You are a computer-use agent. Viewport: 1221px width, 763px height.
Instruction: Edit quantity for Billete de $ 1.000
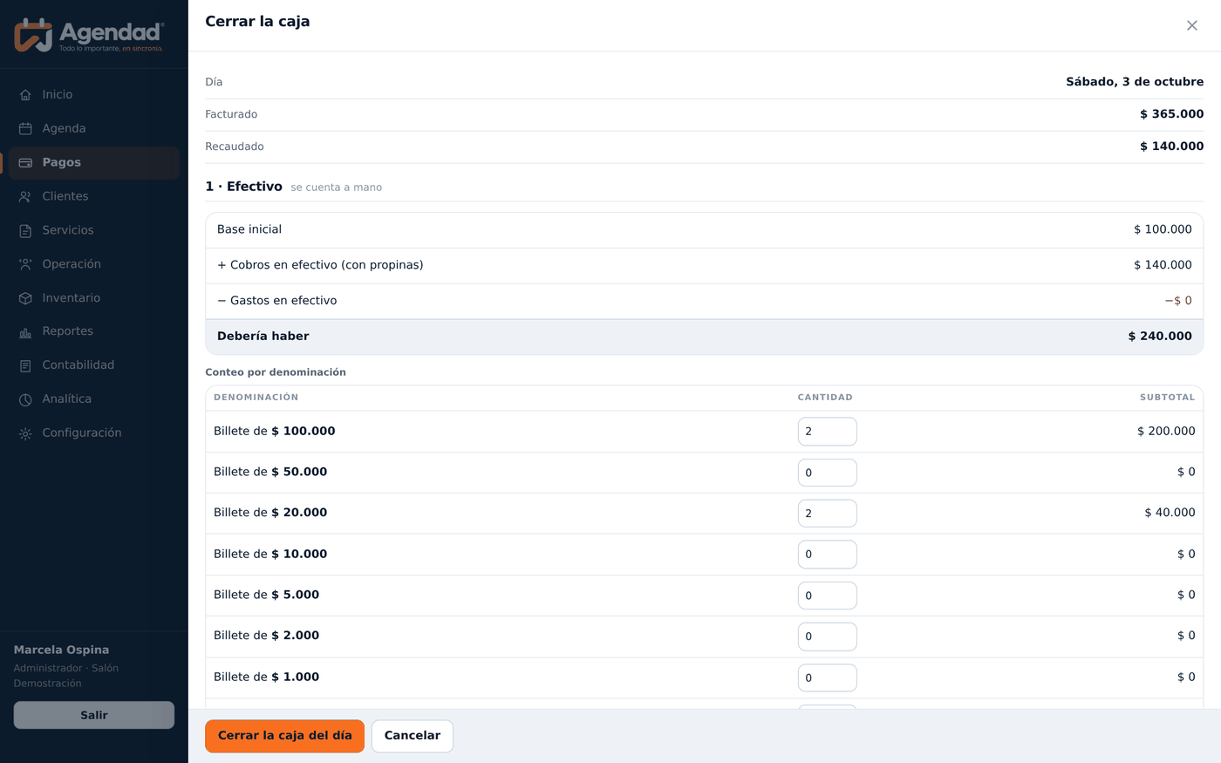point(827,678)
